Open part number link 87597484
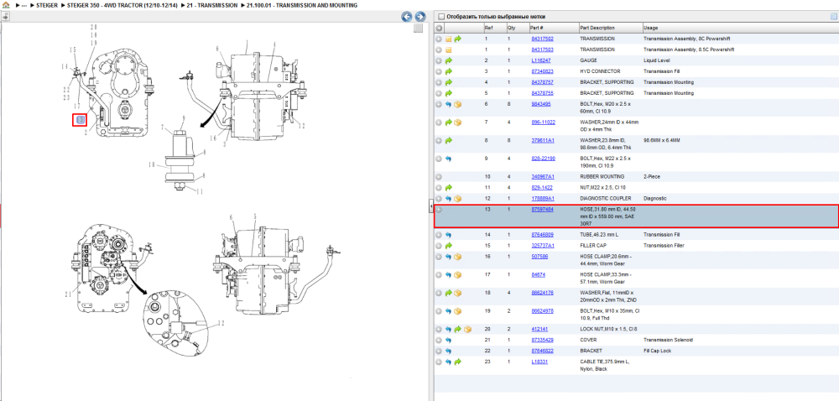This screenshot has height=401, width=839. coord(542,210)
